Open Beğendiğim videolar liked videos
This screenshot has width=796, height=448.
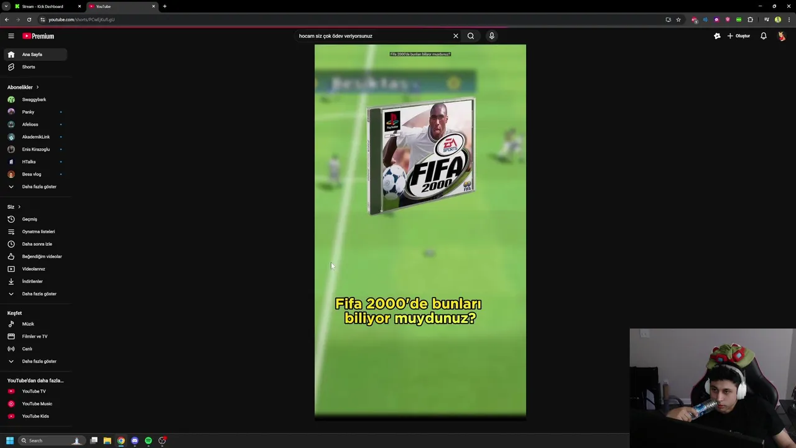click(35, 256)
